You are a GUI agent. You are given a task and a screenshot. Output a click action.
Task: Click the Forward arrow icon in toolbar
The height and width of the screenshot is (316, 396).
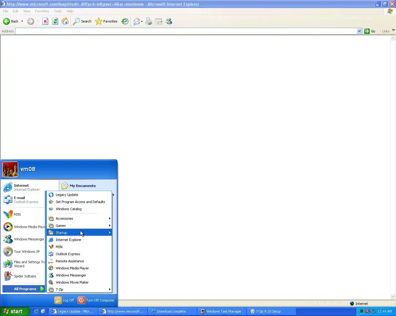tap(31, 21)
